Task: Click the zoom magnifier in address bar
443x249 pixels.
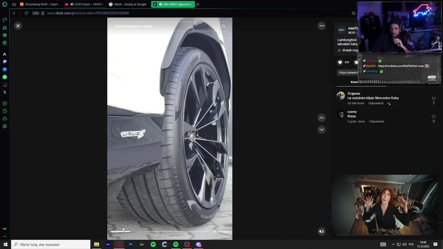Action: pos(353,13)
